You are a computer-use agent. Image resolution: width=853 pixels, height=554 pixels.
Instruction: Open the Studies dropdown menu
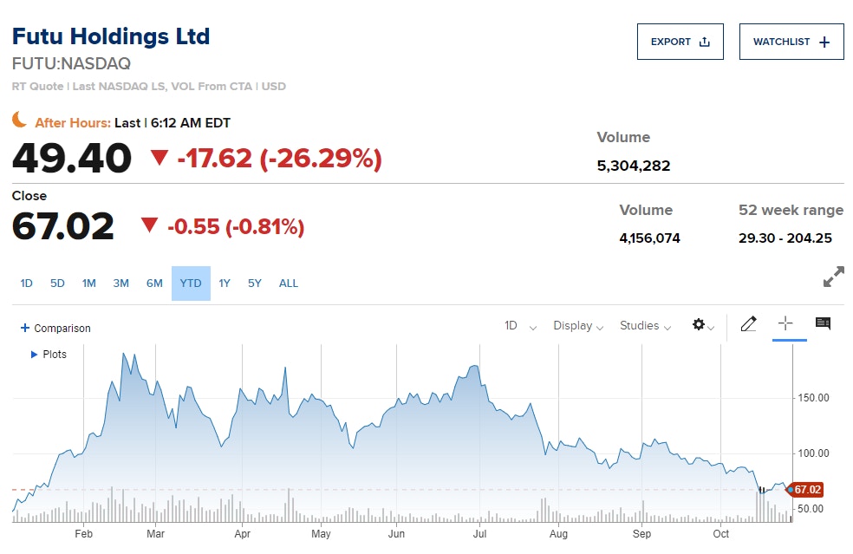pos(645,326)
